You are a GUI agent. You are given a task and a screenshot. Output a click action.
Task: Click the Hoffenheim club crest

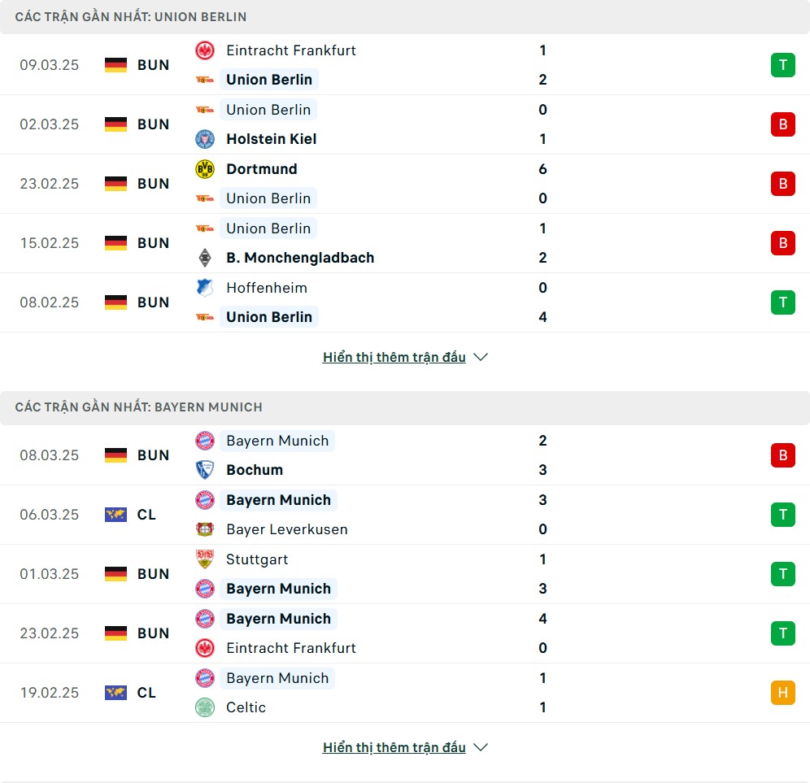coord(205,288)
